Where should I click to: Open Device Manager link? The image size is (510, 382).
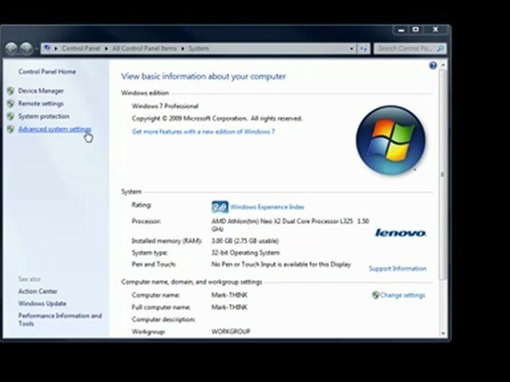[41, 91]
